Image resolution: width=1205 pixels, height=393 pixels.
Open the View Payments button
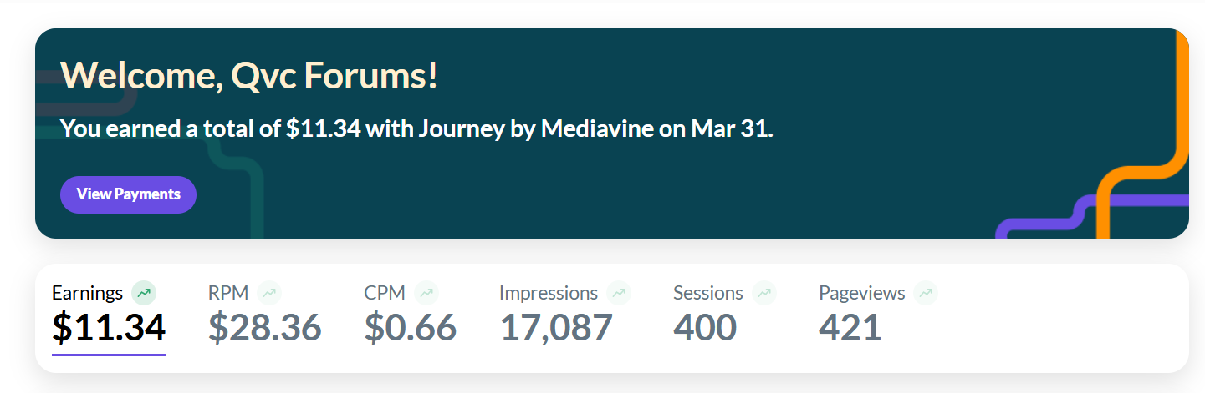[x=128, y=194]
